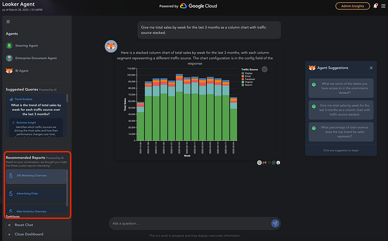Viewport: 388px width, 241px height.
Task: Select the ecommerce dataset tables suggestion
Action: tap(341, 88)
